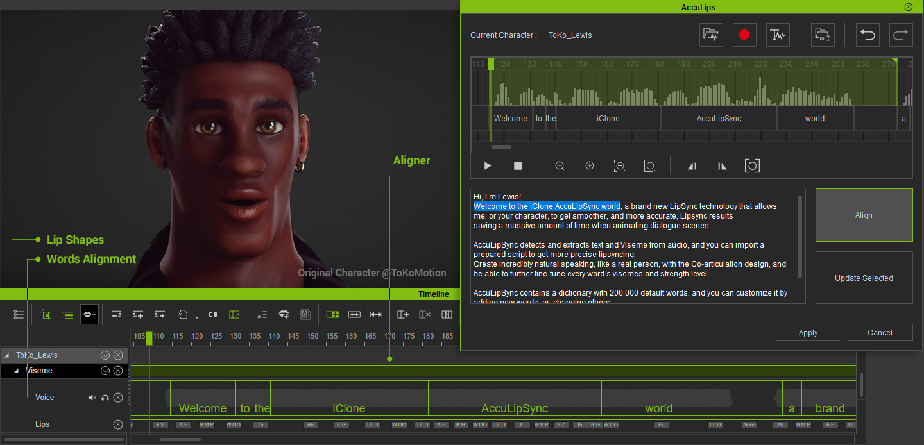Expand the Viseme track triangle

[16, 370]
